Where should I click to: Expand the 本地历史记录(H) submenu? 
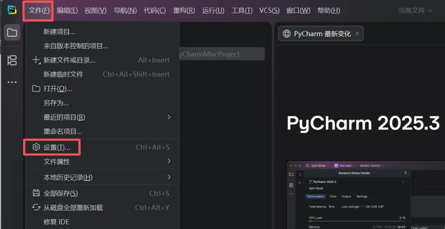(x=102, y=178)
